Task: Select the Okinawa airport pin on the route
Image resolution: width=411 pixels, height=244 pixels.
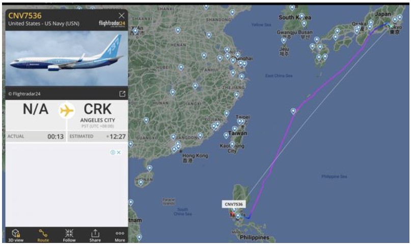Action: [293, 111]
